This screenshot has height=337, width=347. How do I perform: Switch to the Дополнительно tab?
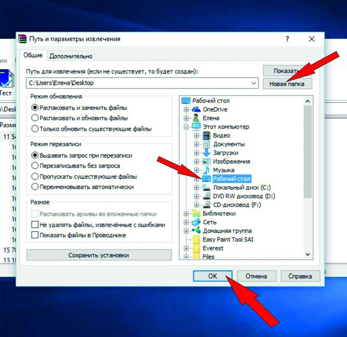(71, 56)
